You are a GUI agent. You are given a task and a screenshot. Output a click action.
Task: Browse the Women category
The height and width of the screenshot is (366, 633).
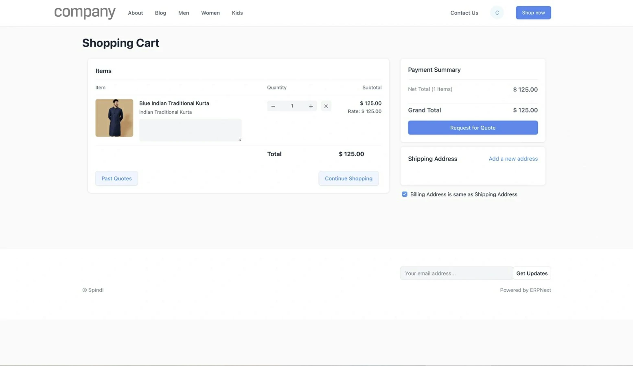210,13
